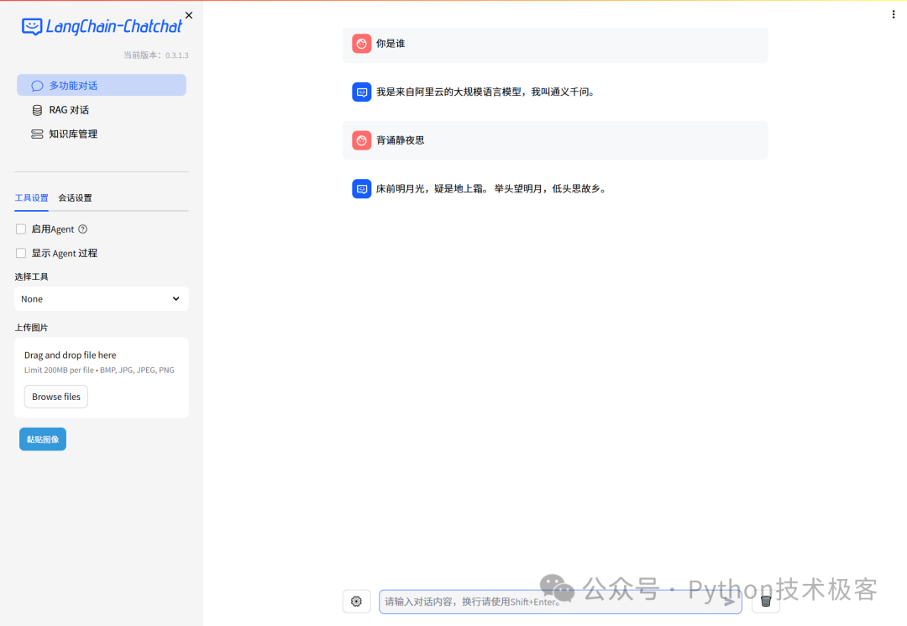The image size is (907, 626).
Task: Click bot avatar beside 我是来自阿里云 reply
Action: [361, 92]
